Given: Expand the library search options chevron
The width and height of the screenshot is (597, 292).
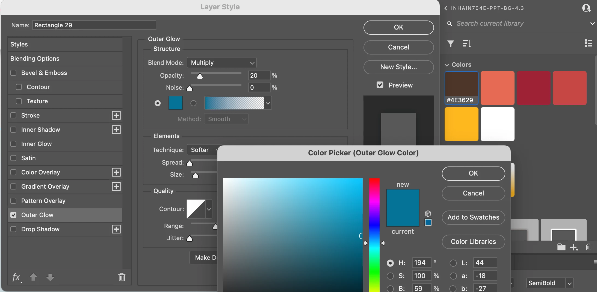Looking at the screenshot, I should pos(592,24).
